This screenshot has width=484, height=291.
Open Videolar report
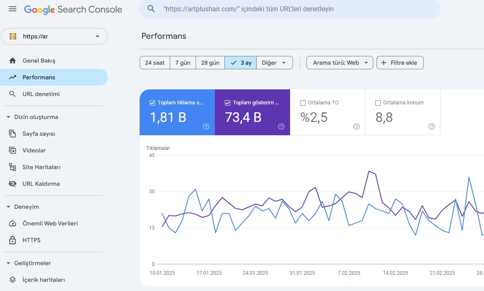coord(54,150)
